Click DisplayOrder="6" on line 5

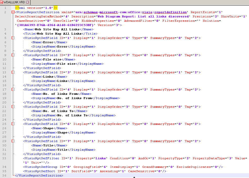[x=114, y=38]
